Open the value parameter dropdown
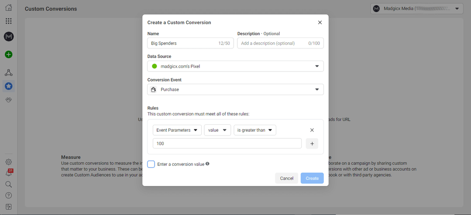 (x=217, y=130)
